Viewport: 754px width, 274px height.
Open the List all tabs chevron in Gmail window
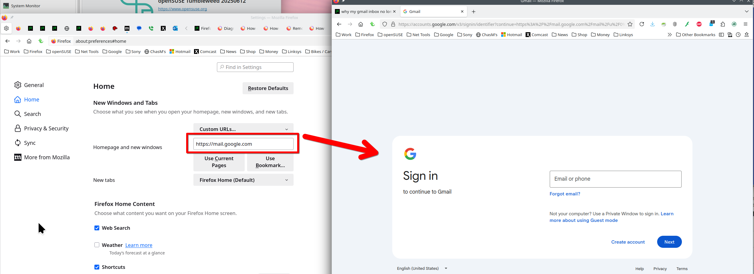pos(746,11)
